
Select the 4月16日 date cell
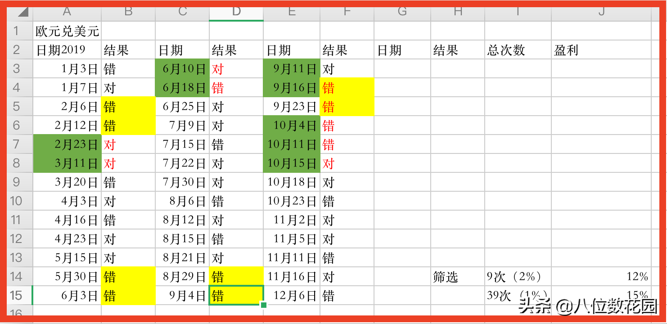coord(68,220)
